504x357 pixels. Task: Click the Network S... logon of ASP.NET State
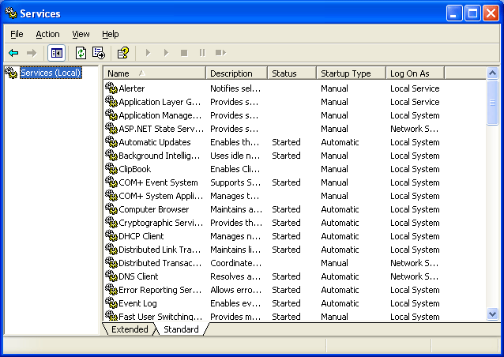tap(414, 129)
